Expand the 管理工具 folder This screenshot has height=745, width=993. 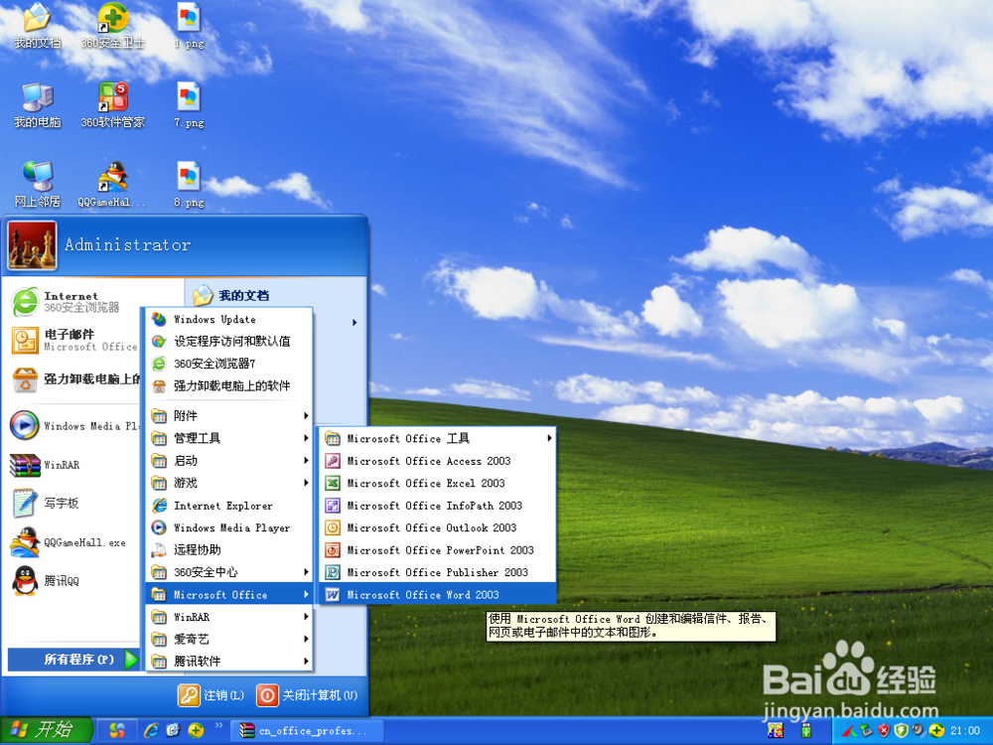[x=229, y=438]
